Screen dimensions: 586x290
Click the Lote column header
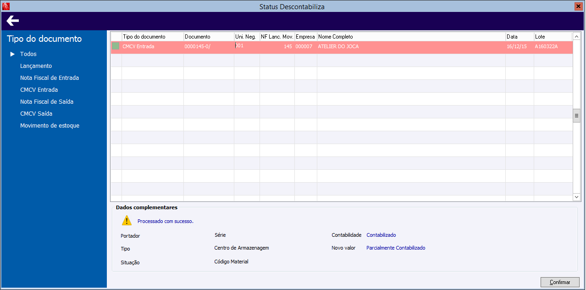click(553, 37)
